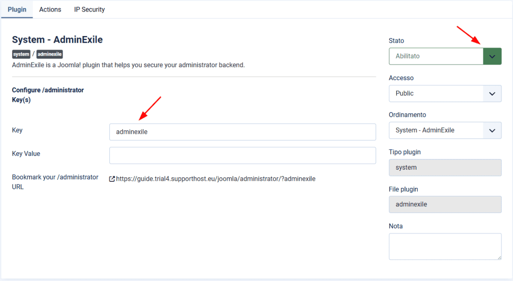Screen dimensions: 513x281
Task: Click the empty Key Value input
Action: (242, 155)
